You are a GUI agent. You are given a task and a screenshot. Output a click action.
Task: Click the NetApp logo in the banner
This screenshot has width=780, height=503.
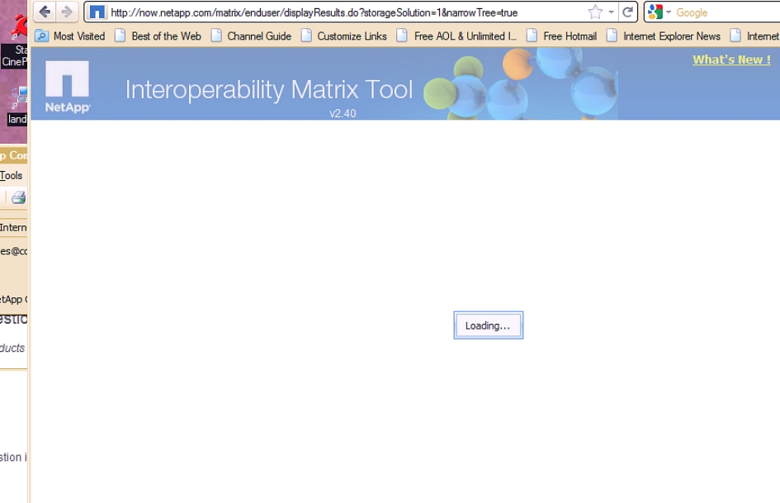pyautogui.click(x=67, y=87)
